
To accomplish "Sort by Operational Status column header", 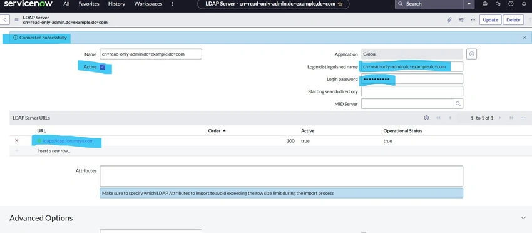I will coord(402,131).
